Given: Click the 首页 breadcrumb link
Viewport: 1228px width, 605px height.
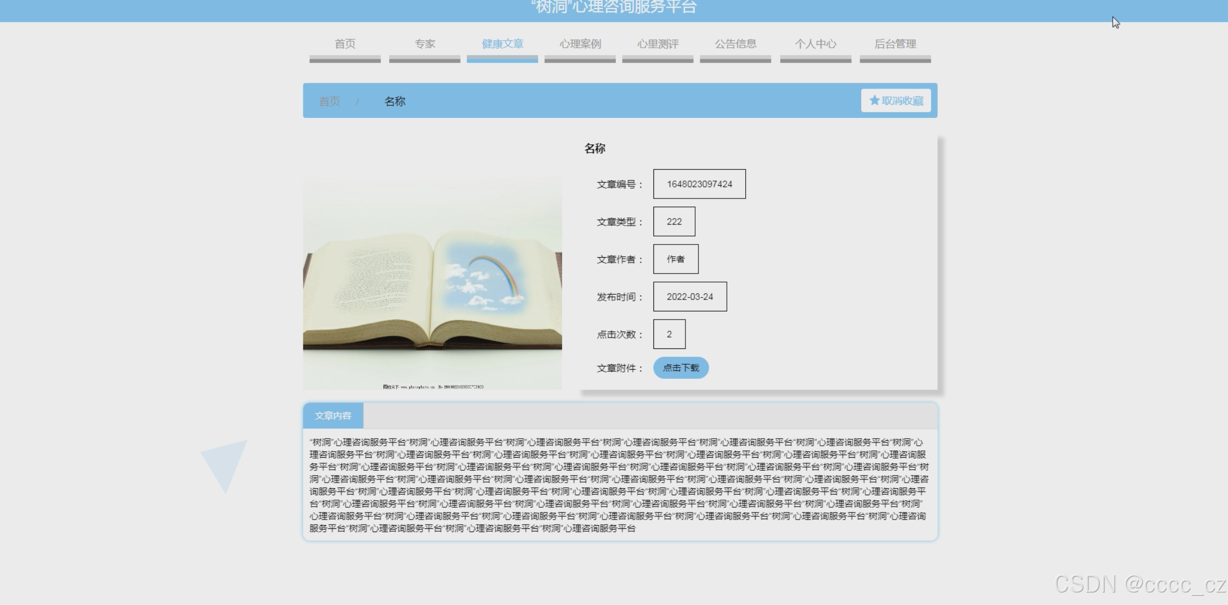Looking at the screenshot, I should coord(329,102).
